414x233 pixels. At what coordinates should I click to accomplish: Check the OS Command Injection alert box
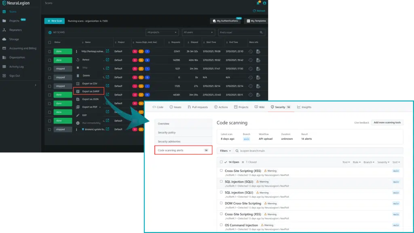pos(221,225)
